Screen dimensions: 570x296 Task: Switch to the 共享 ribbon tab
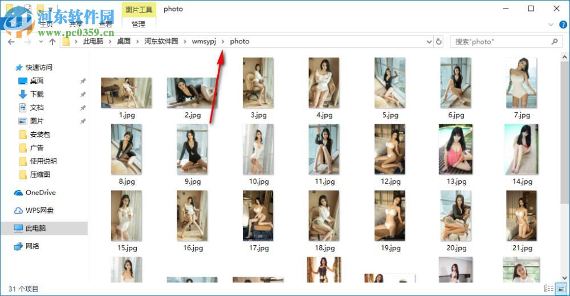[76, 25]
